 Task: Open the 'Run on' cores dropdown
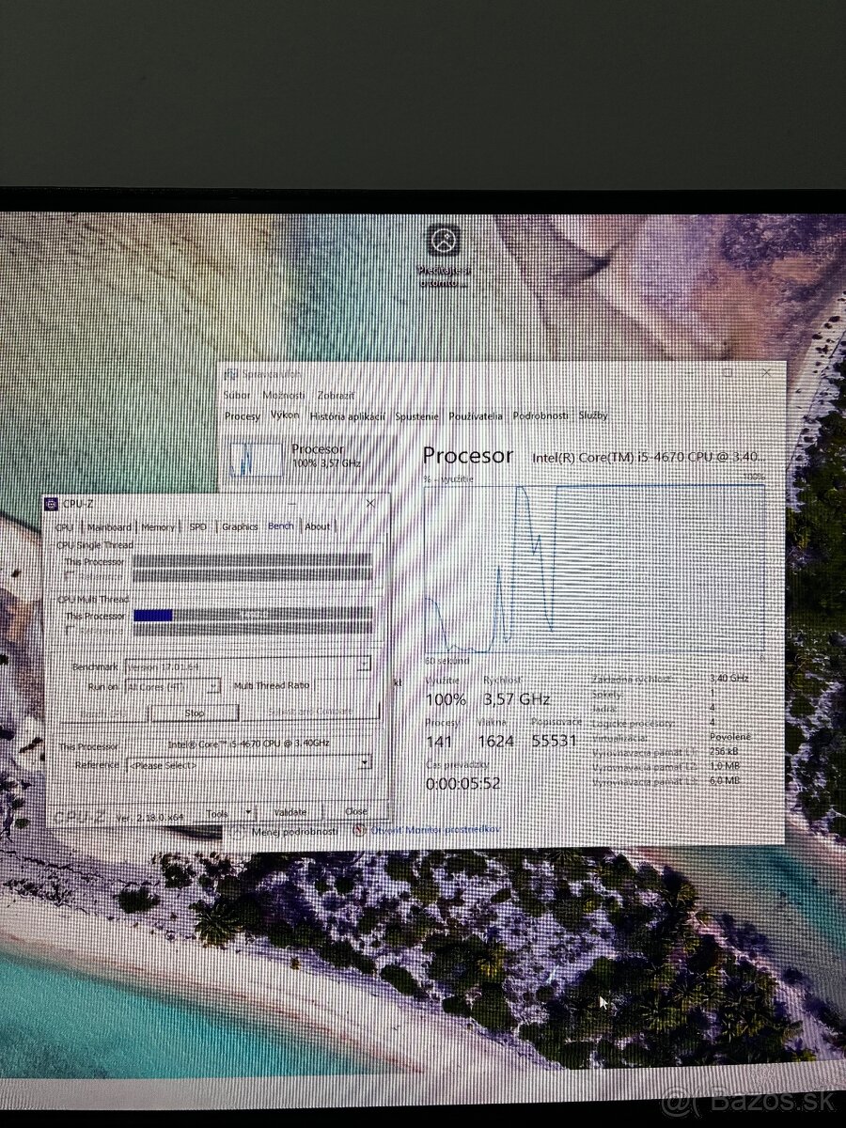pyautogui.click(x=213, y=687)
